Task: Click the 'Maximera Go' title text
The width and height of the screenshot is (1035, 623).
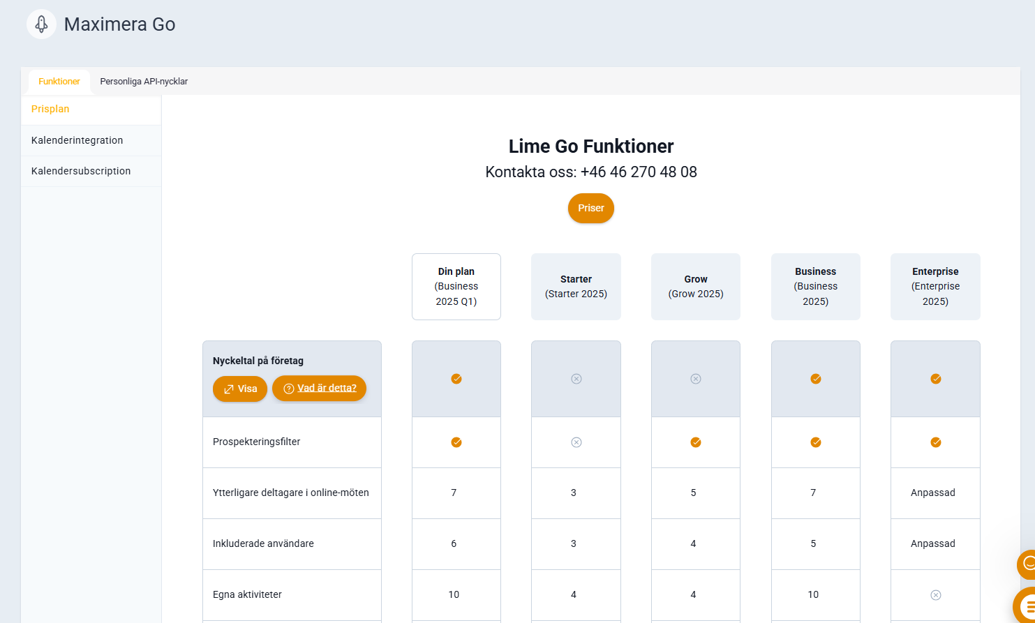Action: (119, 24)
